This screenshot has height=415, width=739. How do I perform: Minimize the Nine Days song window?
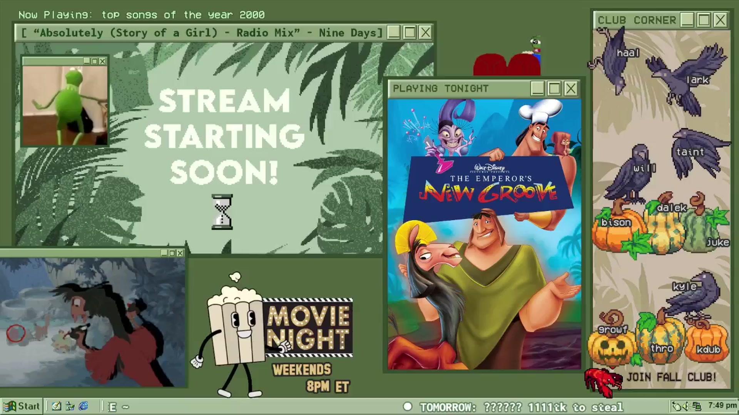[x=393, y=32]
